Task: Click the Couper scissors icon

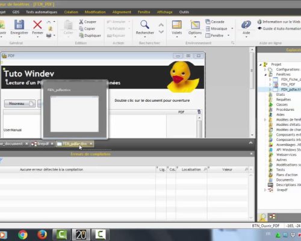Action: 81,22
